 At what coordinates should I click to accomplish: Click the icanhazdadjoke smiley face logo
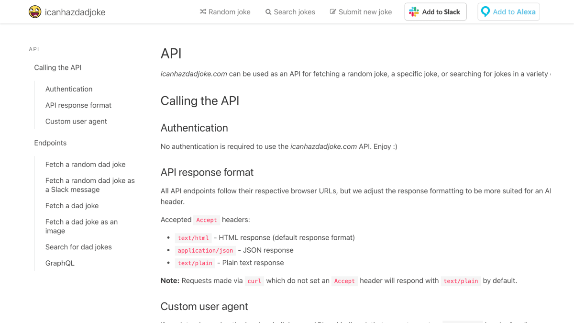35,12
